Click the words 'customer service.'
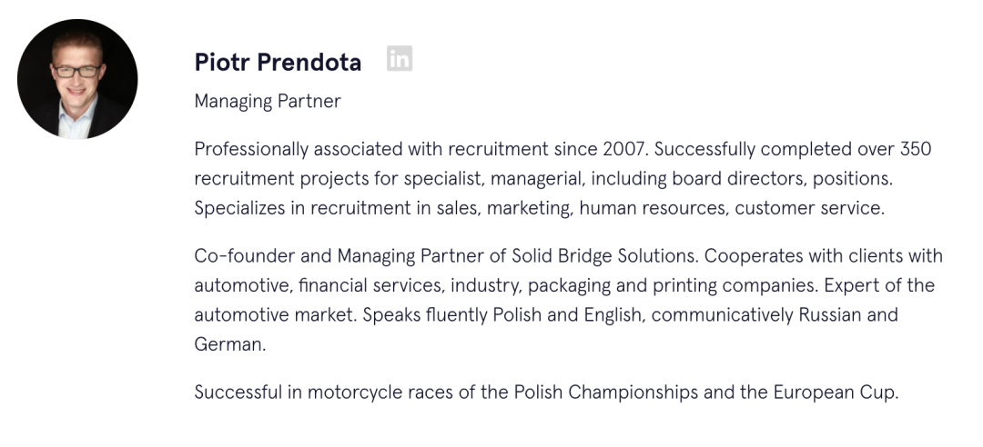Viewport: 983px width, 447px height. coord(809,208)
